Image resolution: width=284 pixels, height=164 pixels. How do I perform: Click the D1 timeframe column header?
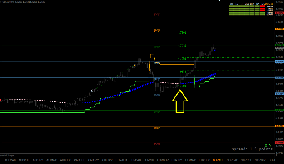point(231,4)
